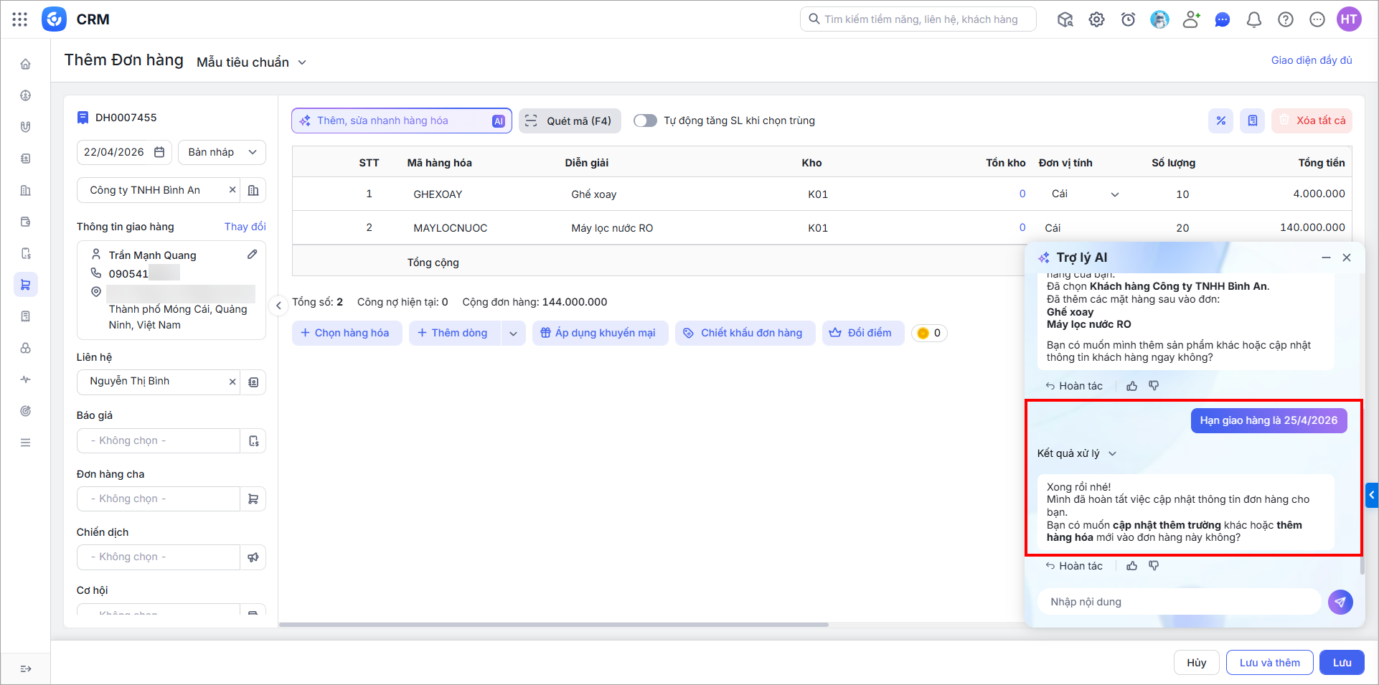
Task: Click the percent discount icon
Action: point(1221,121)
